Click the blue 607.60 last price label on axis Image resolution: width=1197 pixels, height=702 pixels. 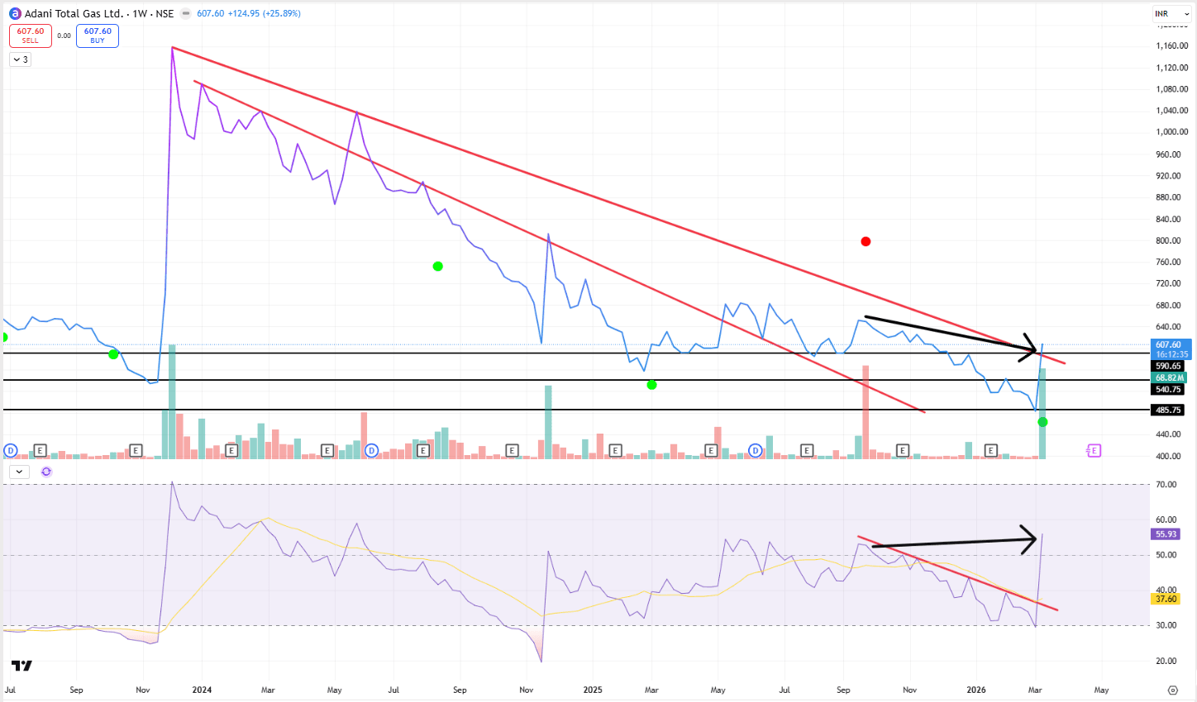(1170, 349)
